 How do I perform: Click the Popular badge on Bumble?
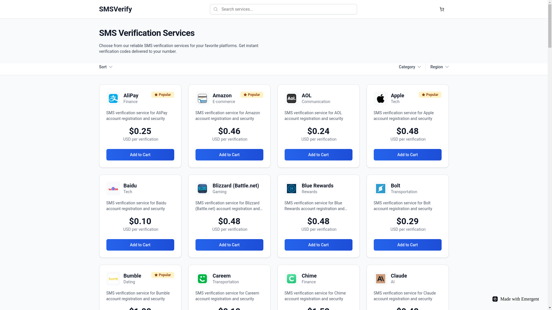163,275
